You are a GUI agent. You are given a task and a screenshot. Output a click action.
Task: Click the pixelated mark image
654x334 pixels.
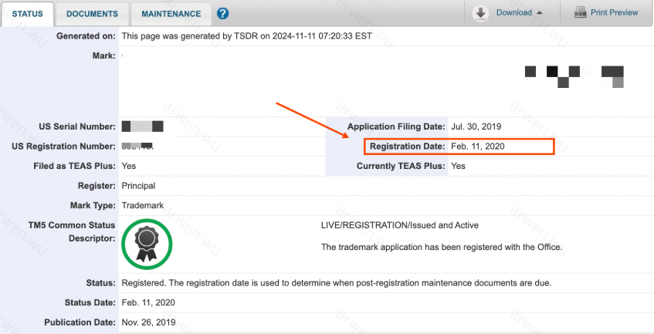pyautogui.click(x=574, y=73)
